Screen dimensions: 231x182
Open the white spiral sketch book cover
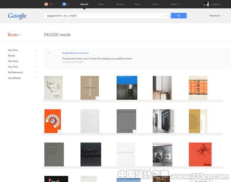point(54,88)
